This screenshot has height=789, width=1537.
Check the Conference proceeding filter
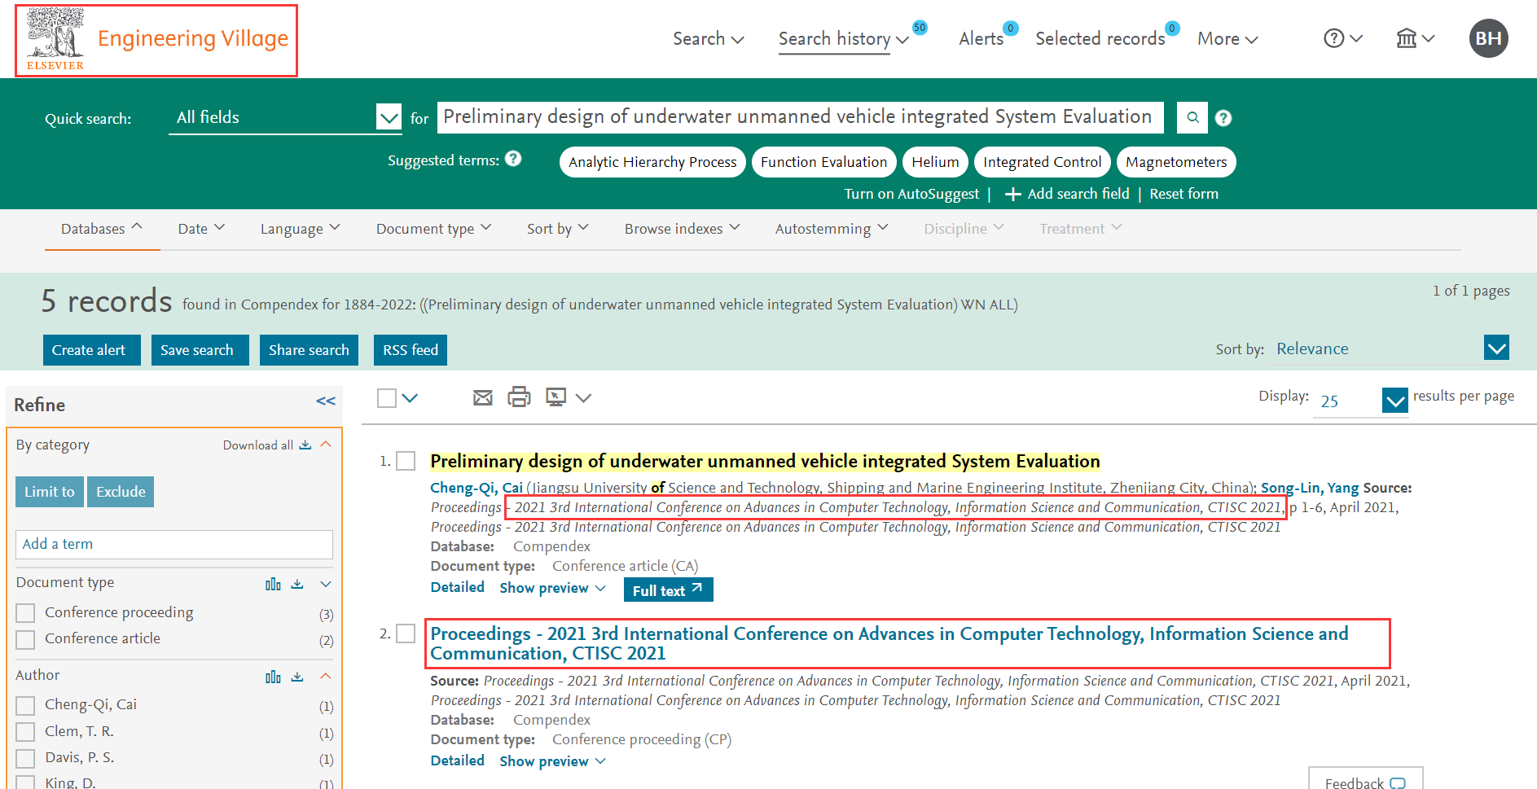point(25,612)
